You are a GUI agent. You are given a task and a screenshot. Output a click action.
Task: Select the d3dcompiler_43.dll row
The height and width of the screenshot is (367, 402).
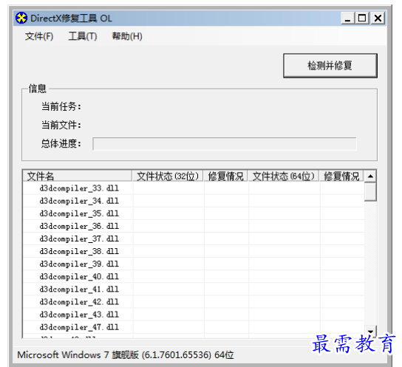194,315
